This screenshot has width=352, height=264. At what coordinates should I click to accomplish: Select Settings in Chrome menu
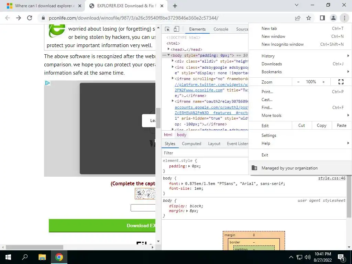[x=300, y=135]
